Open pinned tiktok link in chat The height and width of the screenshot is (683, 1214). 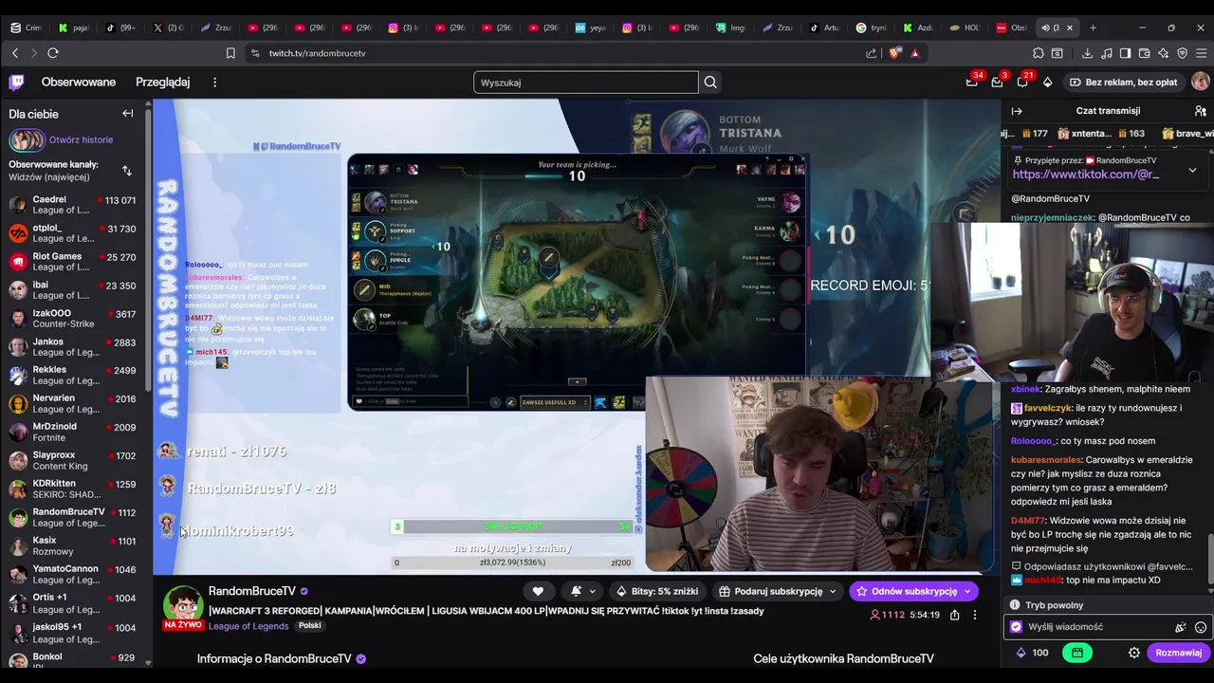coord(1086,175)
